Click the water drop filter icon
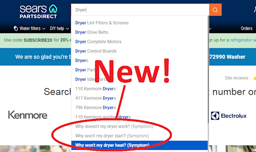 point(16,28)
